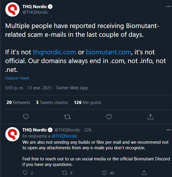The height and width of the screenshot is (177, 172).
Task: Like the reply tweet with 49 likes
Action: (104, 173)
